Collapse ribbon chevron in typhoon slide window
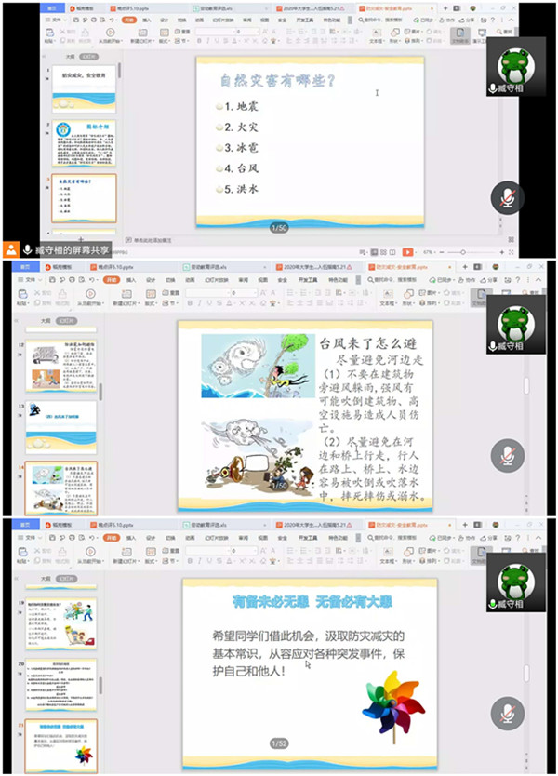Viewport: 558px width, 776px height. (x=538, y=280)
